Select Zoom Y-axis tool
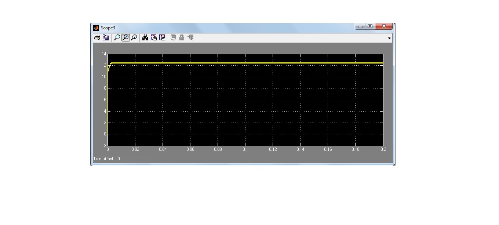The height and width of the screenshot is (225, 499). pyautogui.click(x=134, y=37)
